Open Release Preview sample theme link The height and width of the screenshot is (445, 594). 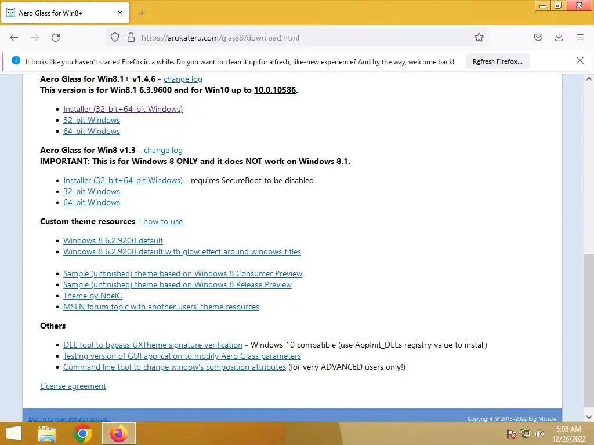pyautogui.click(x=178, y=284)
